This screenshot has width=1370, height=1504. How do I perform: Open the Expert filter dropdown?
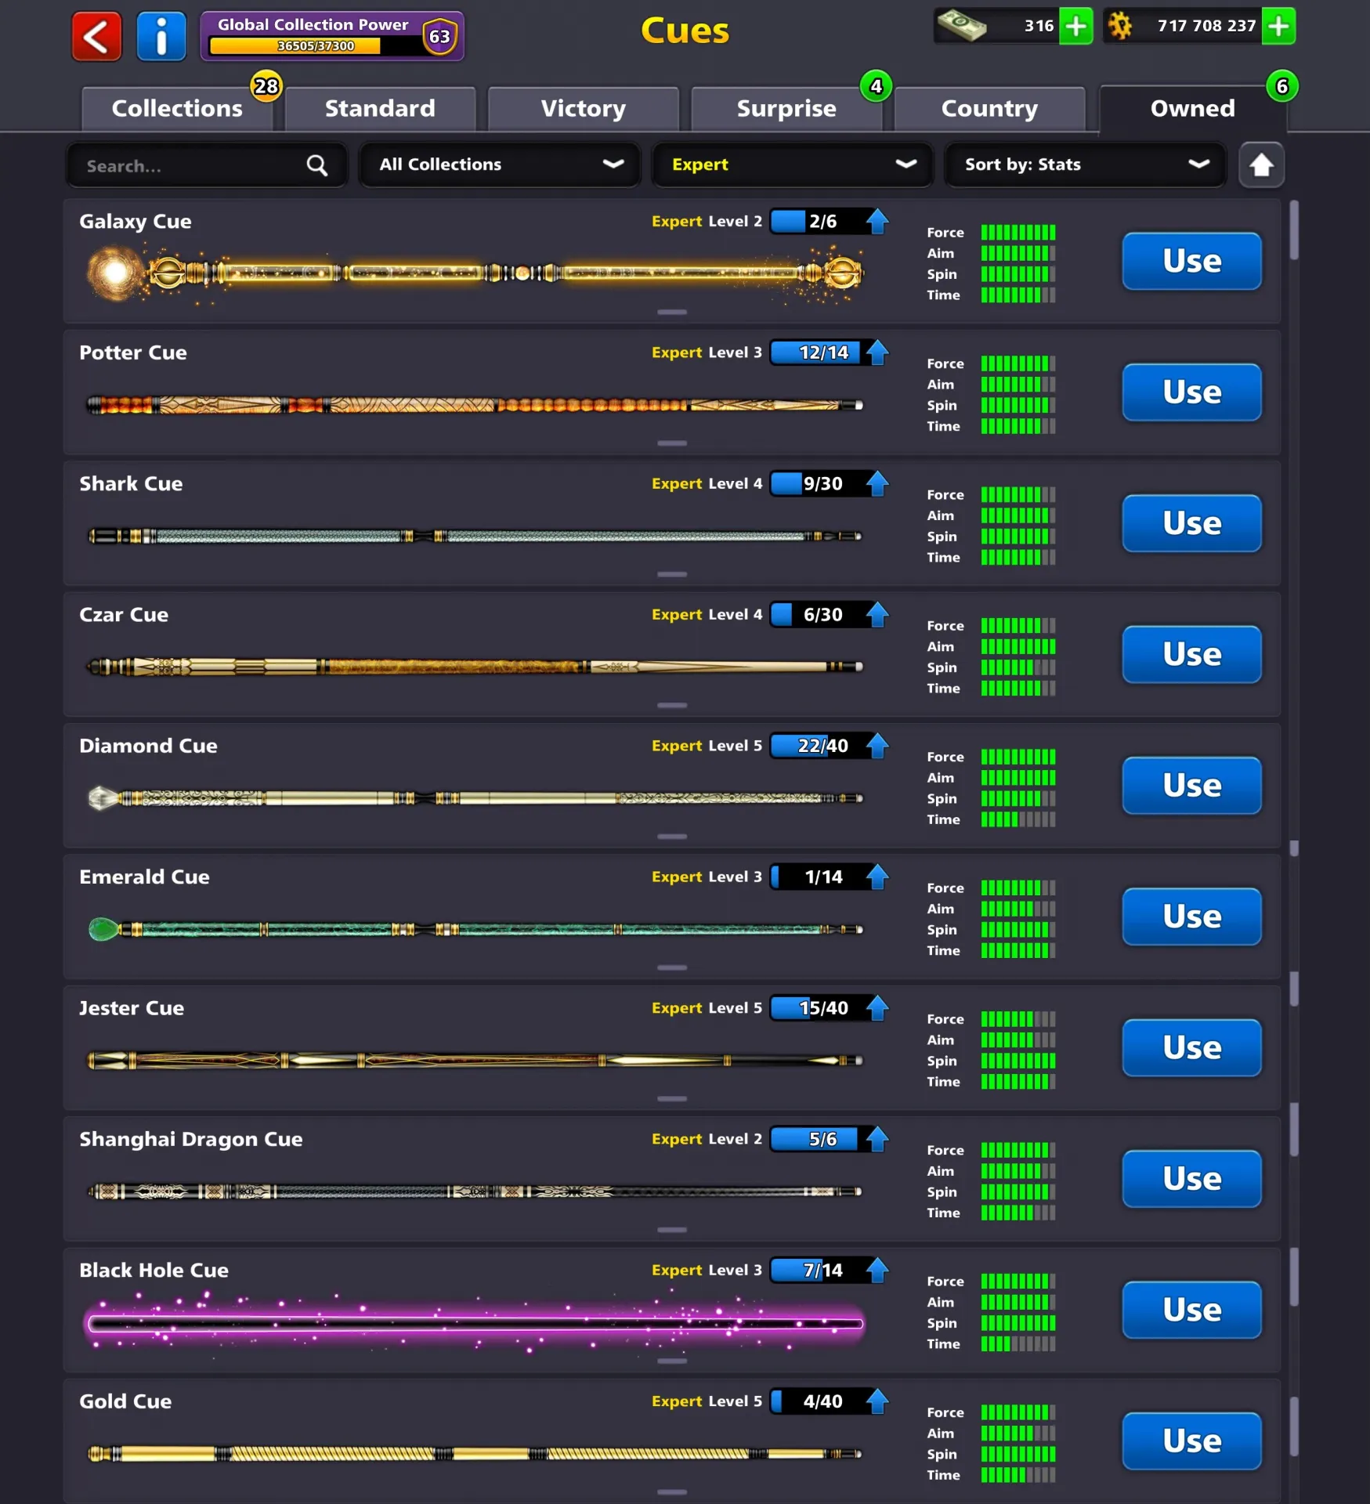(x=792, y=164)
